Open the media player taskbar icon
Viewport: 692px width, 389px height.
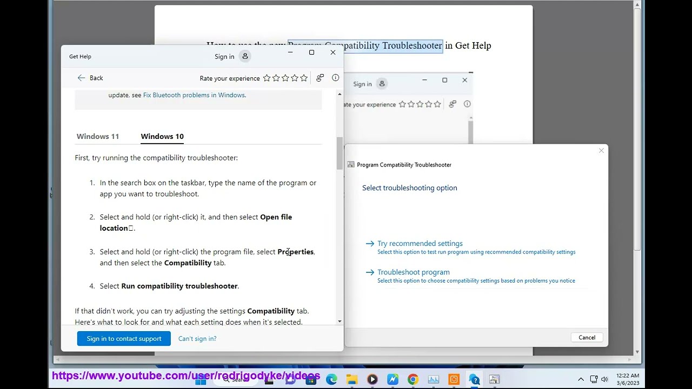click(x=372, y=379)
